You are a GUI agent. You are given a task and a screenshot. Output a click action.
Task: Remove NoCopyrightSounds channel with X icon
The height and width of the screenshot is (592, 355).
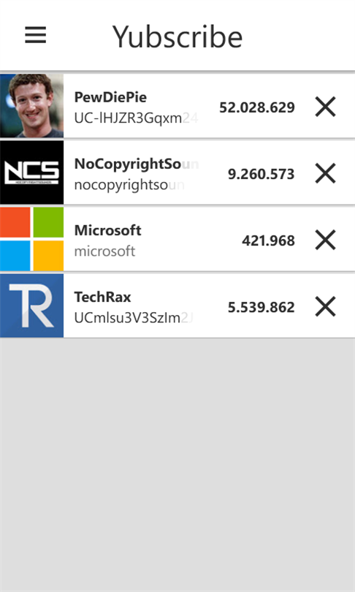pyautogui.click(x=325, y=173)
